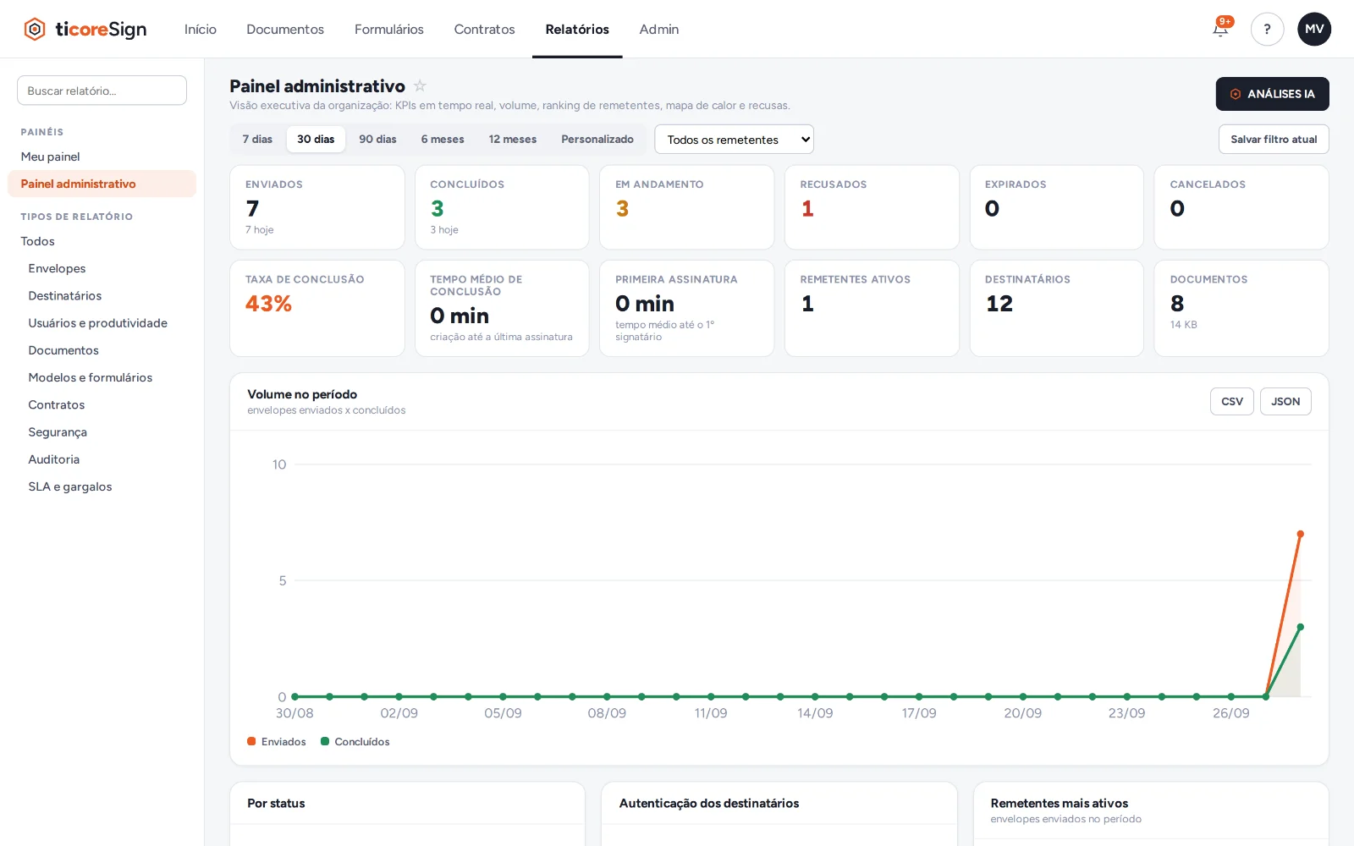The height and width of the screenshot is (846, 1354).
Task: Open the Contratos top navigation tab
Action: [x=484, y=29]
